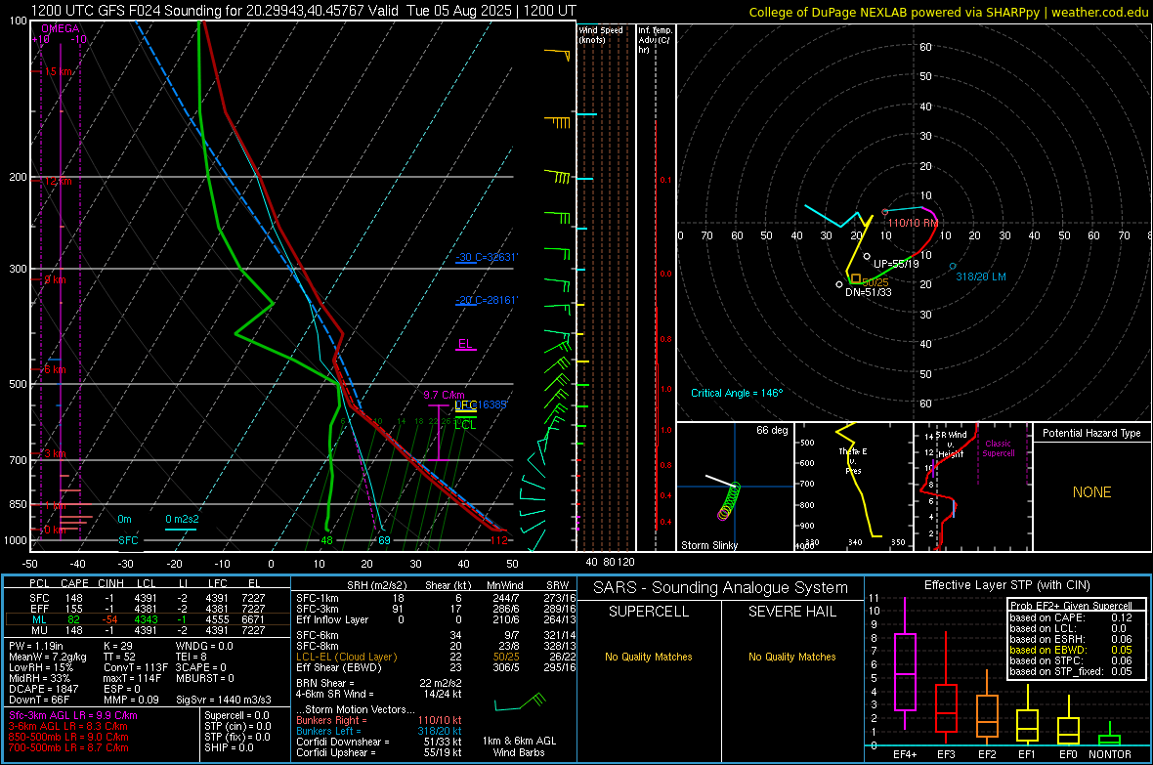The height and width of the screenshot is (765, 1153).
Task: Click the Wind Speed (knots) panel header
Action: click(601, 34)
